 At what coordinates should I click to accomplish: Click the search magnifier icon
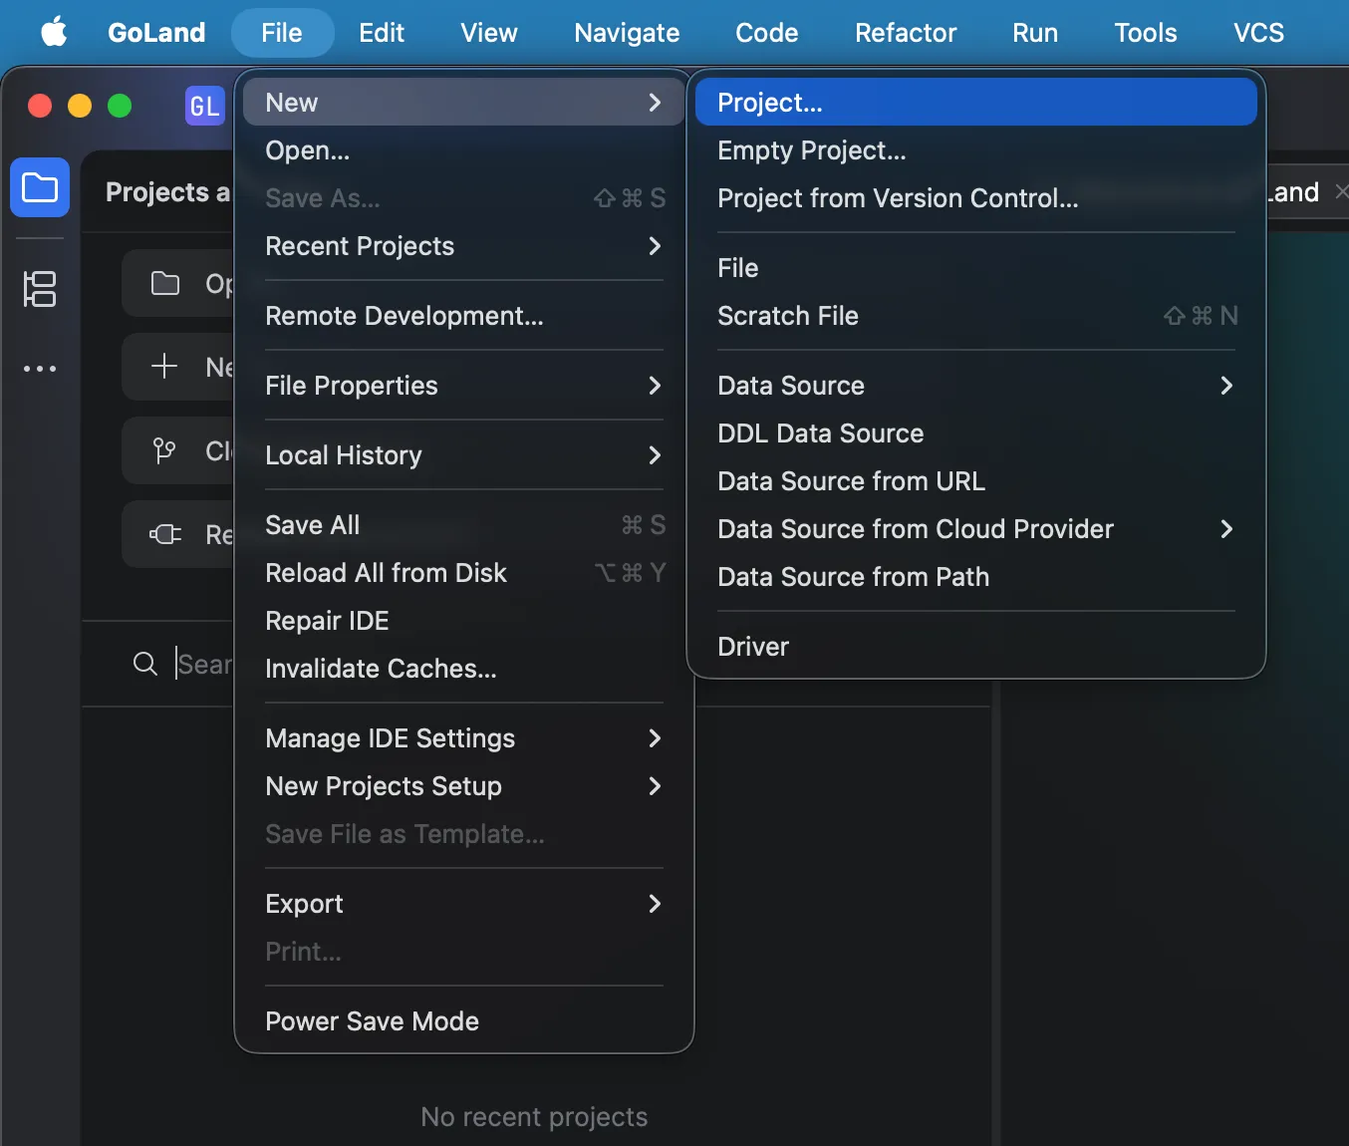[x=145, y=664]
